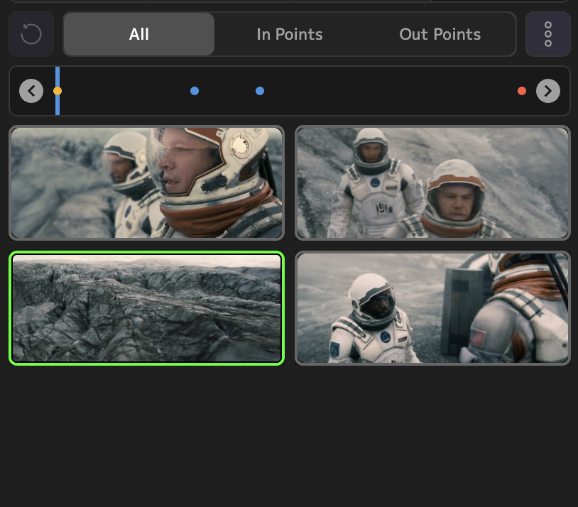The width and height of the screenshot is (578, 507).
Task: Select the All filter tab
Action: tap(139, 34)
